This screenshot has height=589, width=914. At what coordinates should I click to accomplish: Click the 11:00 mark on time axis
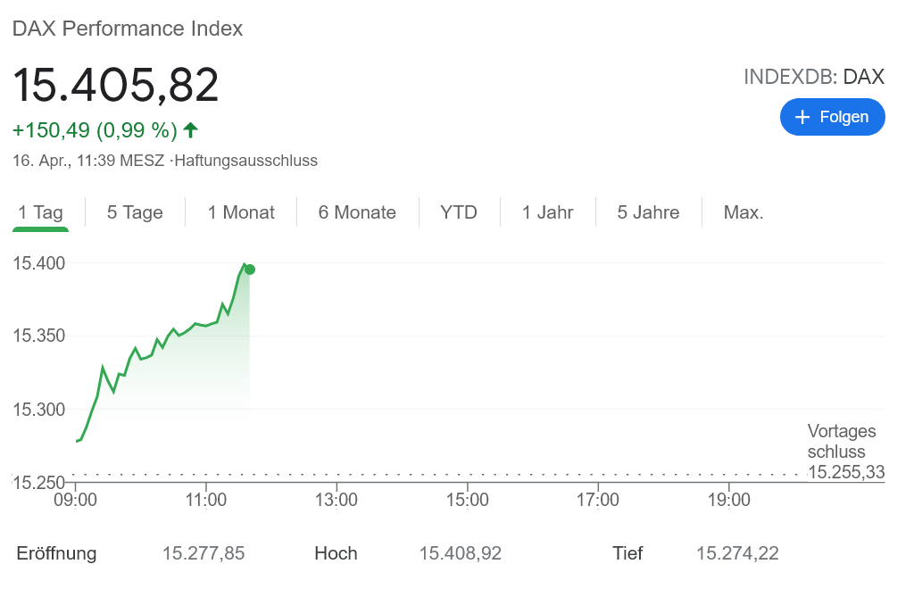206,500
